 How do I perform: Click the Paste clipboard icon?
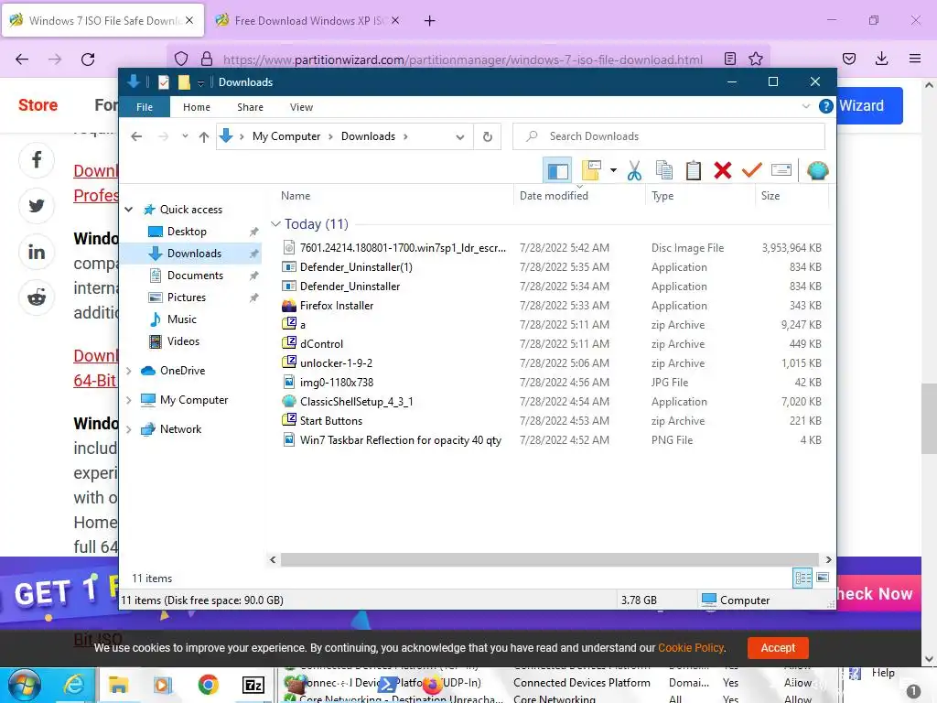tap(694, 171)
